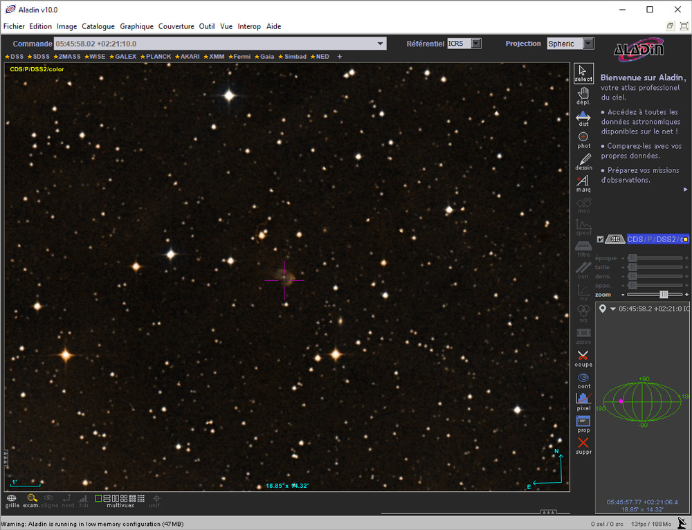692x530 pixels.
Task: Select two side-by-side views layout
Action: coord(115,498)
